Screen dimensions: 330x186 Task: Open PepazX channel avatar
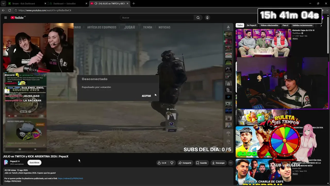6,162
